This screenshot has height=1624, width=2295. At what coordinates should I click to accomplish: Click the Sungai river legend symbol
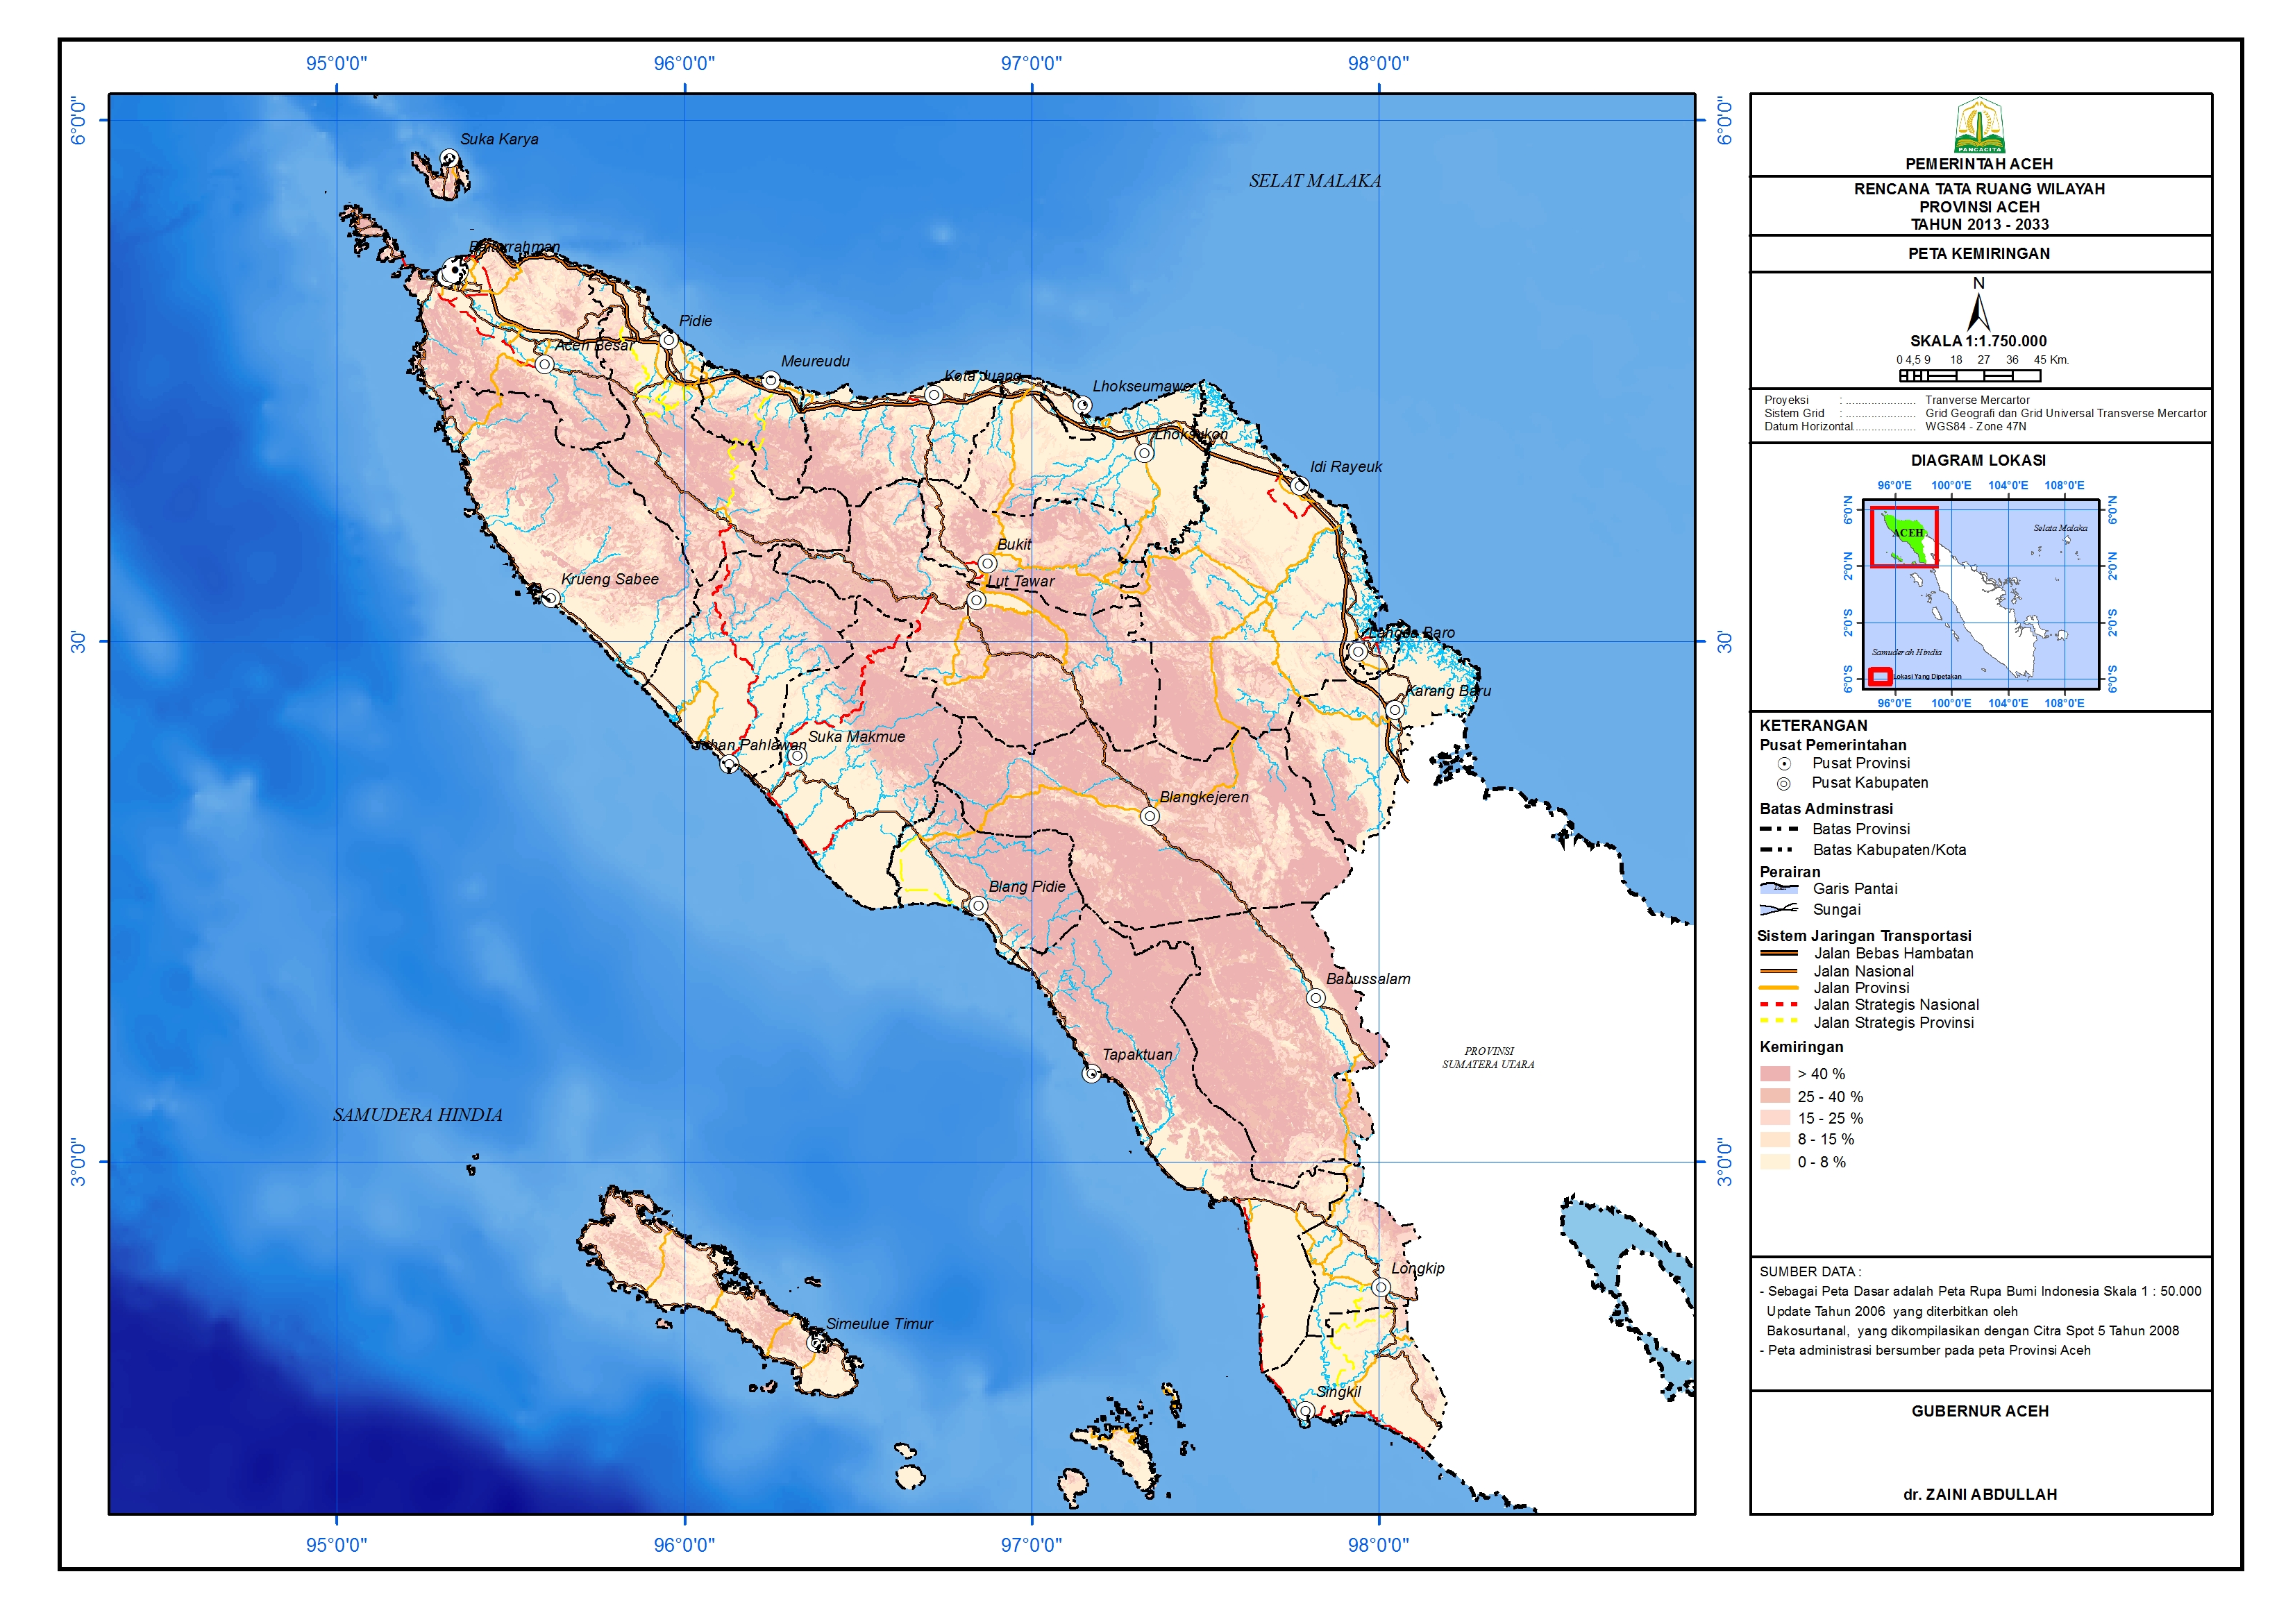pyautogui.click(x=1779, y=910)
